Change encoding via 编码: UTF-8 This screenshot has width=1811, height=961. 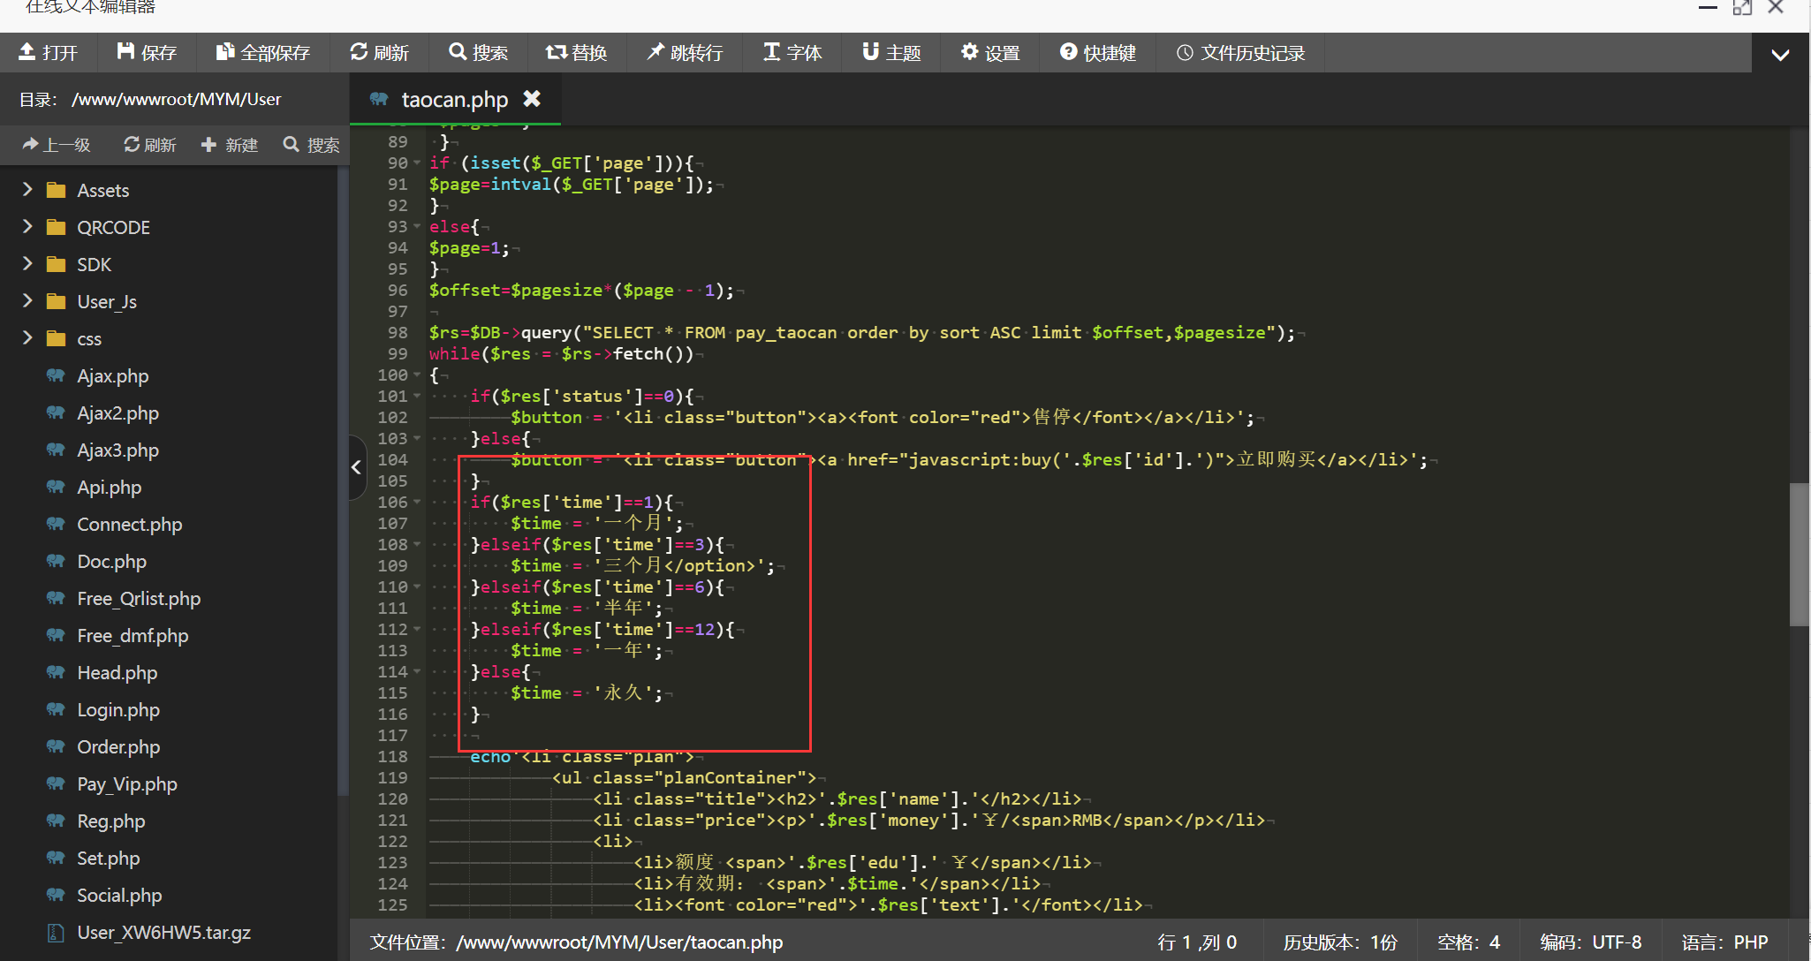click(1590, 942)
